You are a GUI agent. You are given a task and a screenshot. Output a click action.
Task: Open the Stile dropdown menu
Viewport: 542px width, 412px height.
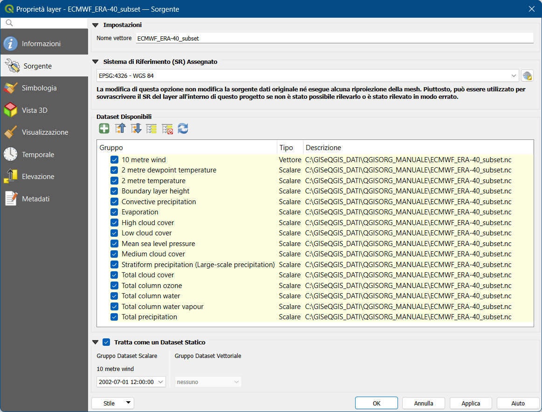pos(113,403)
